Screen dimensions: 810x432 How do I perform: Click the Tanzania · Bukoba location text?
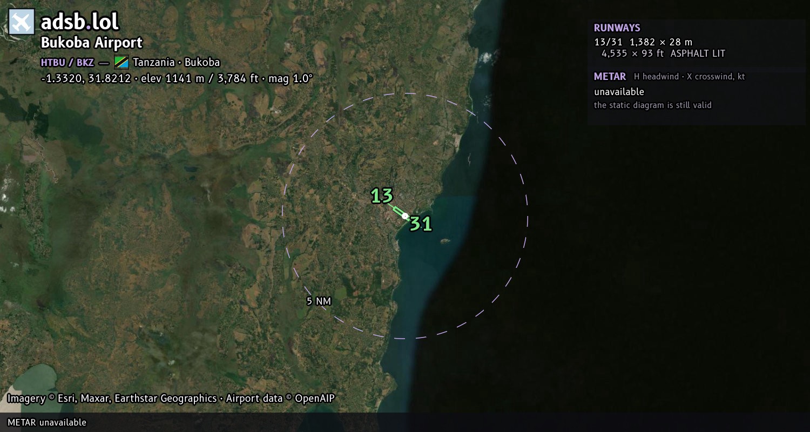176,62
